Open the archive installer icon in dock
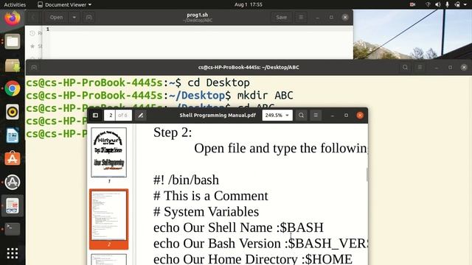Viewport: 472px width, 265px height. pos(13,65)
